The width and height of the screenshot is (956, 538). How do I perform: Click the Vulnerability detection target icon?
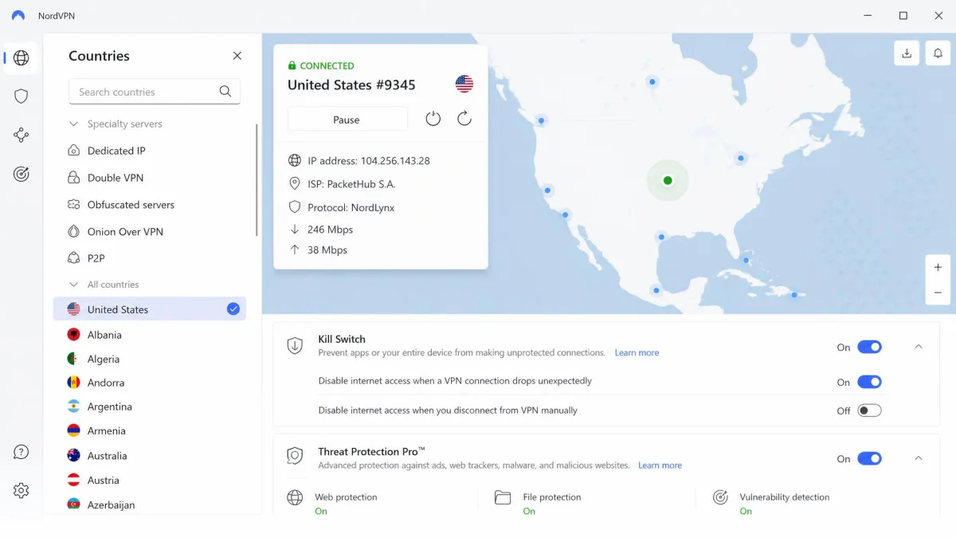(720, 497)
